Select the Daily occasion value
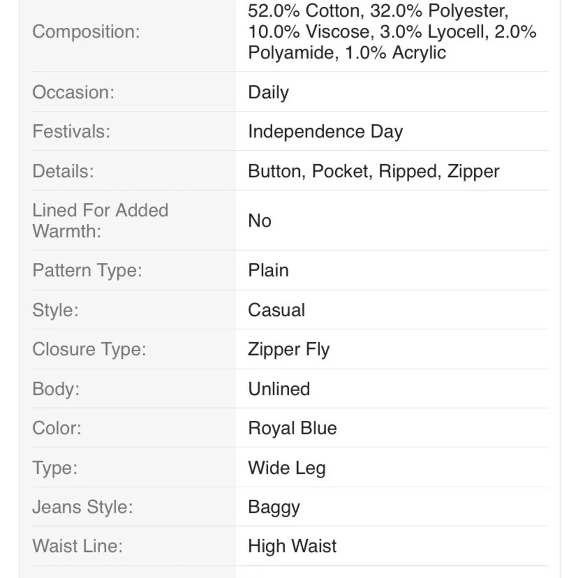This screenshot has width=578, height=578. pyautogui.click(x=268, y=92)
